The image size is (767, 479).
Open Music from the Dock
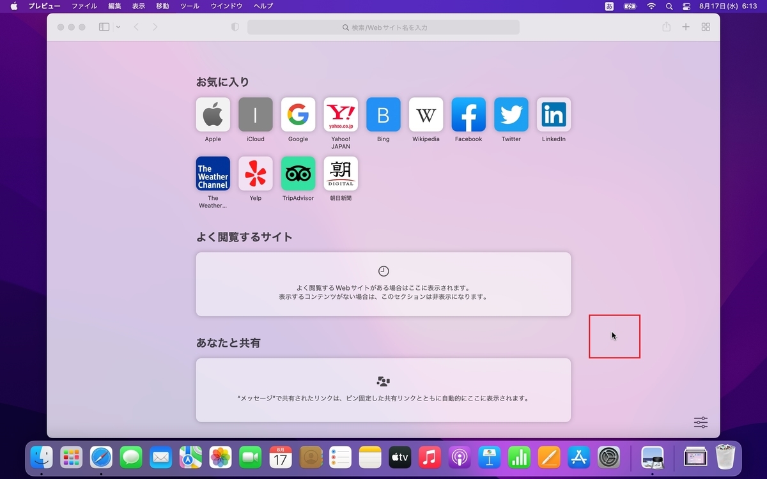coord(430,457)
